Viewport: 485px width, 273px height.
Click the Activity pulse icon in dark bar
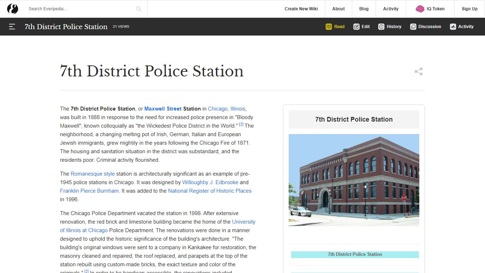coord(453,27)
